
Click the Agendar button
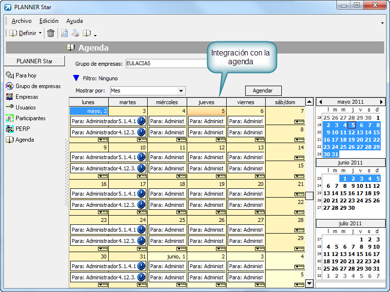tap(263, 91)
